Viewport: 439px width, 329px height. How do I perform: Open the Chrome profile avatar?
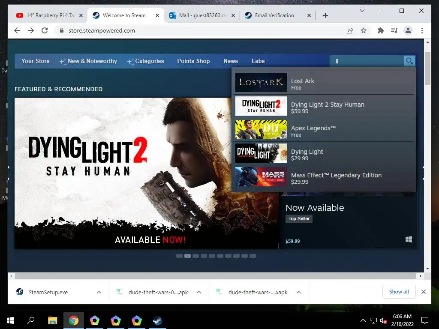[x=408, y=30]
